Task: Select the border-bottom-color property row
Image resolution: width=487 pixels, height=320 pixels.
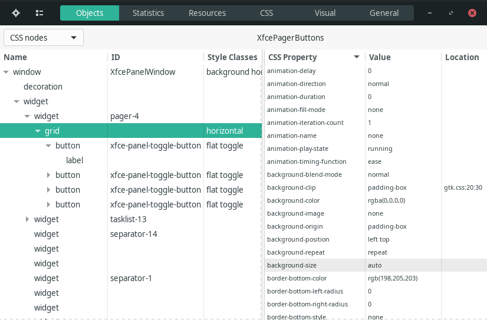Action: coord(376,278)
